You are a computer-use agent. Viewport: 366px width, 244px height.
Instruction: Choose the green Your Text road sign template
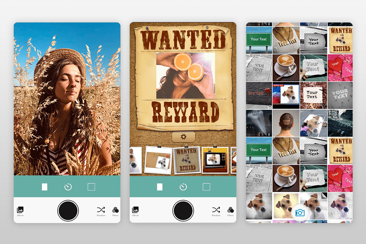click(x=258, y=39)
